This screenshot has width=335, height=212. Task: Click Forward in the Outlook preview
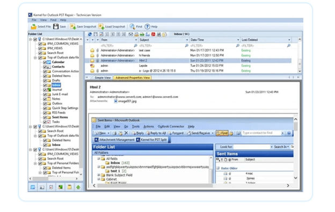(x=176, y=133)
